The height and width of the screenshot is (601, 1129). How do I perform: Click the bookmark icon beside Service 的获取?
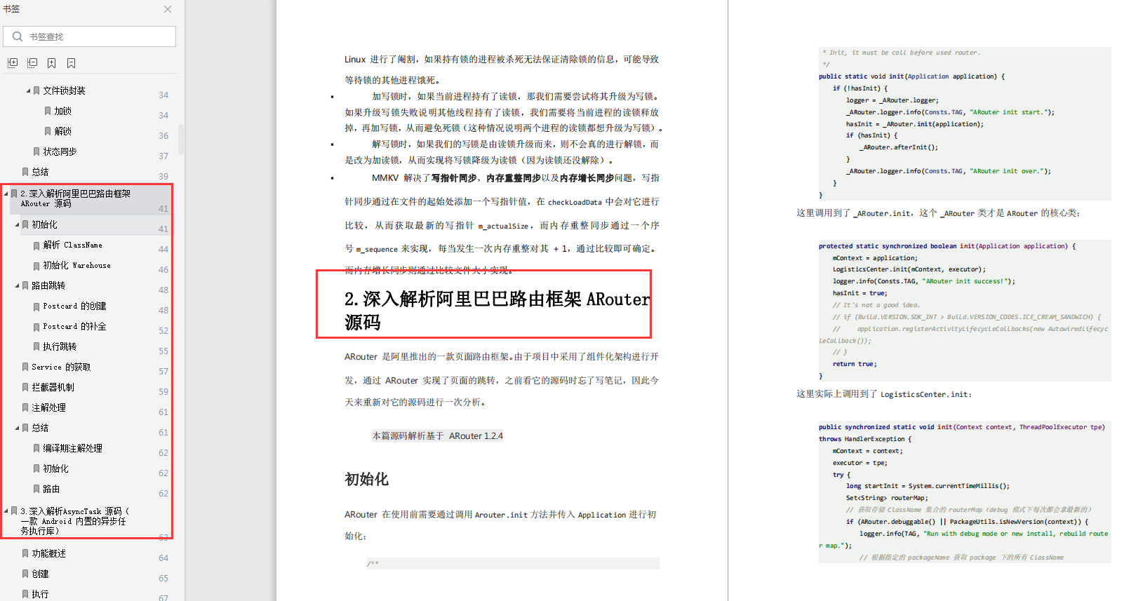click(x=25, y=367)
